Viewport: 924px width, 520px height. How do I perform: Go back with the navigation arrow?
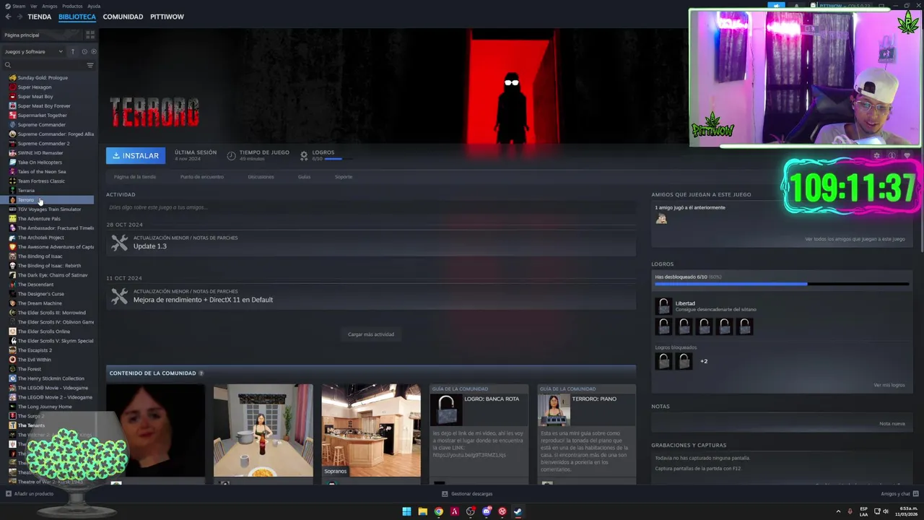(x=8, y=17)
